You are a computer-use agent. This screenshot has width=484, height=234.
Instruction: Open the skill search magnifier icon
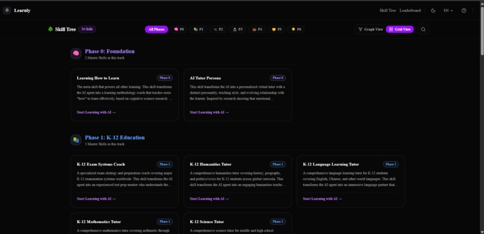coord(423,29)
